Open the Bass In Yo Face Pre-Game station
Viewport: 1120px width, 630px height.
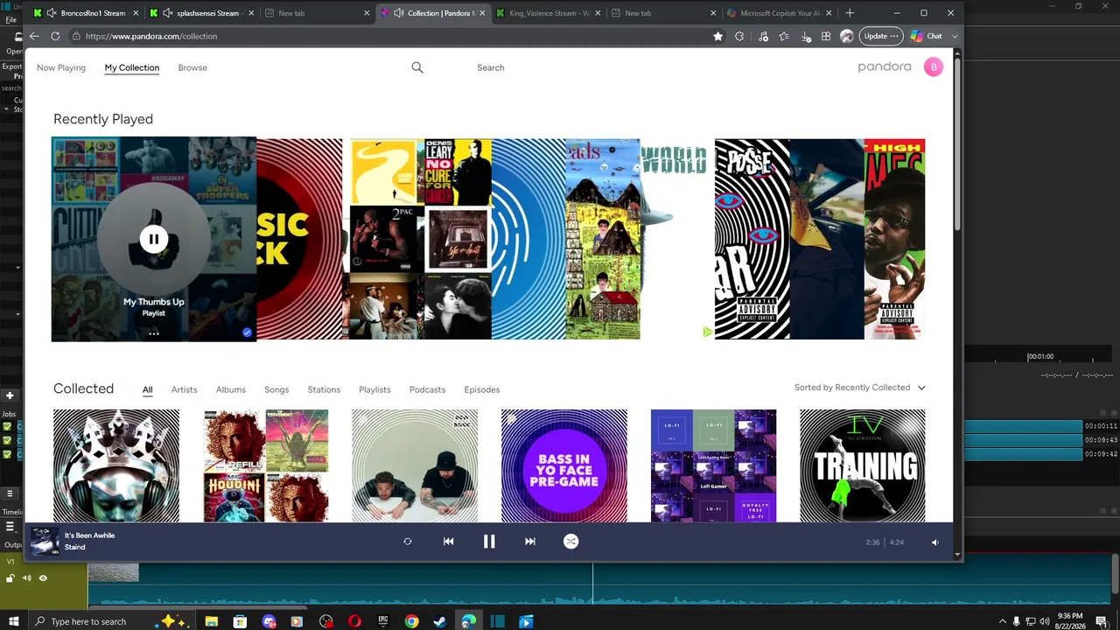pos(564,465)
